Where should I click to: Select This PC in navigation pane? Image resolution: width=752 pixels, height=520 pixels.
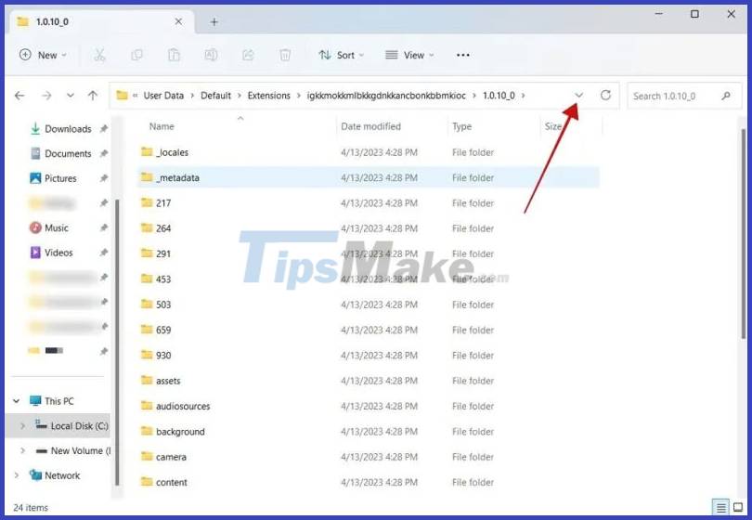[x=52, y=400]
